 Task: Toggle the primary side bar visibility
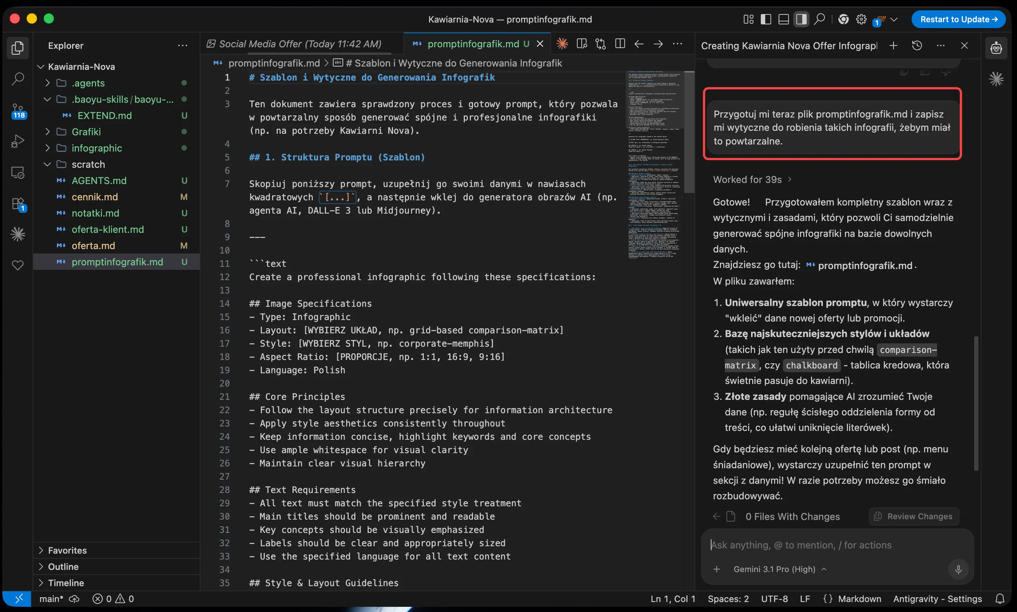coord(766,19)
